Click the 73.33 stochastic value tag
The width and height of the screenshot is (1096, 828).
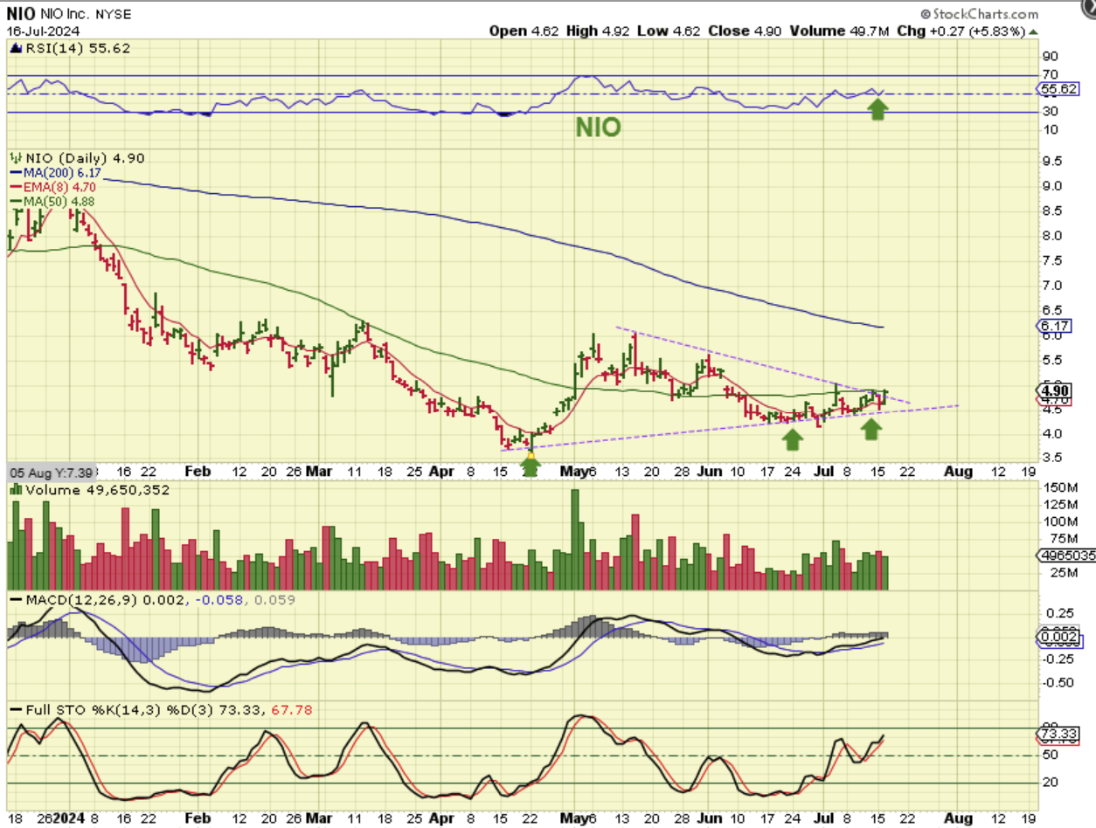1056,732
